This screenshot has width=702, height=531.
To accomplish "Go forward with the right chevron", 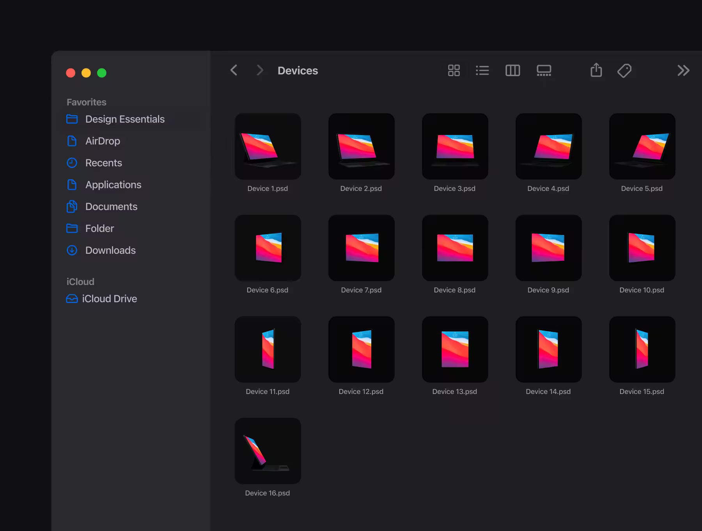I will [x=260, y=70].
